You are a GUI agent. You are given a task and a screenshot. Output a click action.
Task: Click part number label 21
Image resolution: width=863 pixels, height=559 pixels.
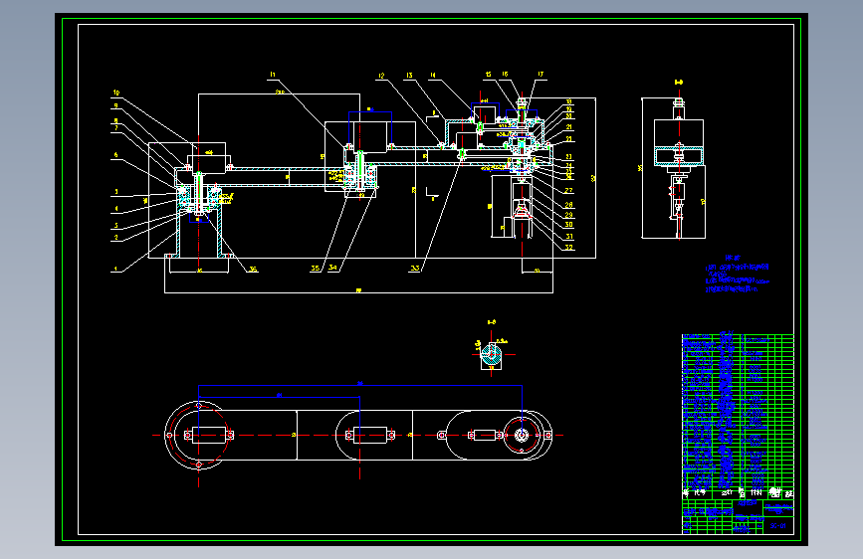569,127
